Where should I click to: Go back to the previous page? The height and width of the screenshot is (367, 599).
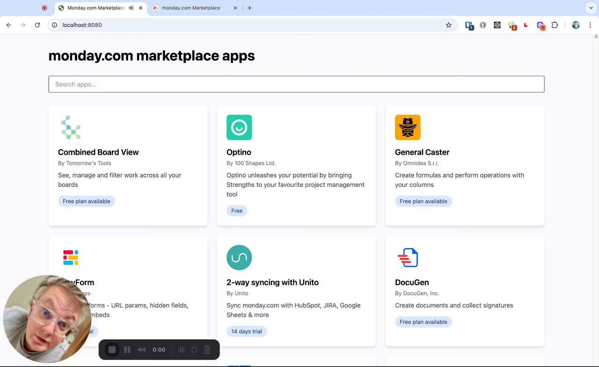9,25
